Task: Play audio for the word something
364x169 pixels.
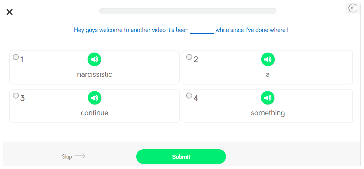Action: (268, 98)
